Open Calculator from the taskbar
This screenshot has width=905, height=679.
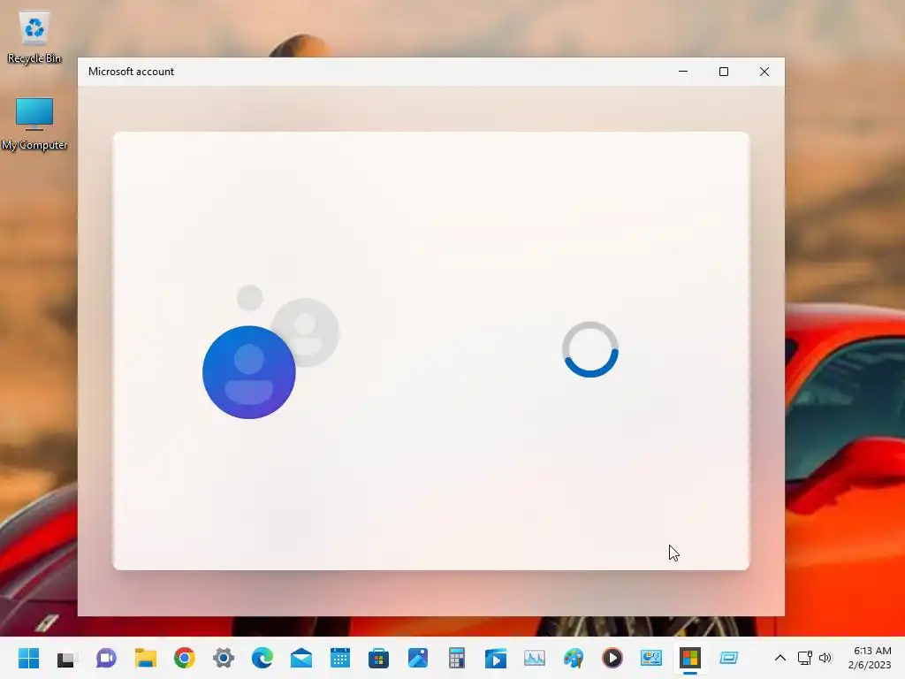(457, 658)
